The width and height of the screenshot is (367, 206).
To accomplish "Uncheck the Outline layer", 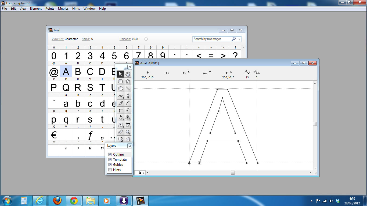I will tap(110, 154).
